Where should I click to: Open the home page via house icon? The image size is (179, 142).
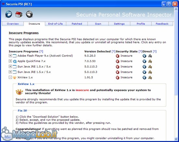(x=19, y=14)
